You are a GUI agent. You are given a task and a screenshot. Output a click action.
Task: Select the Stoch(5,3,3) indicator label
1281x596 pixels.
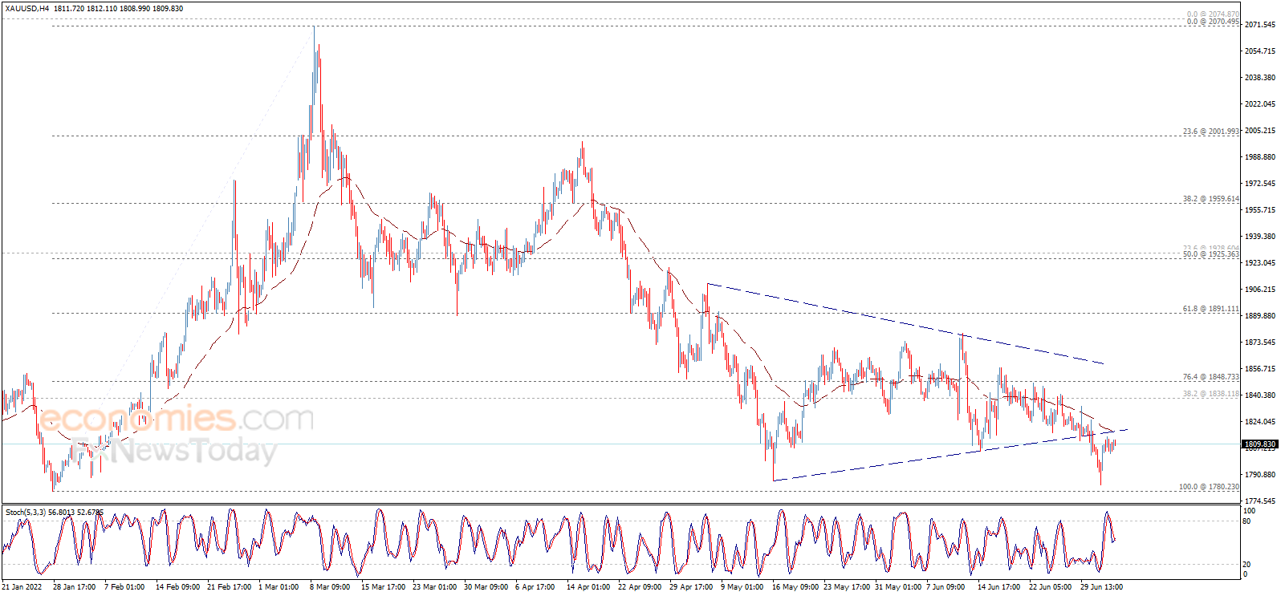coord(26,512)
